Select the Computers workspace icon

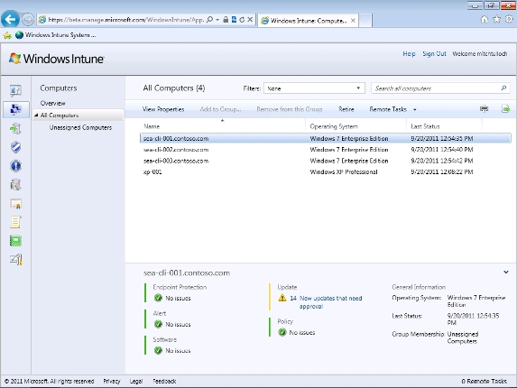(x=15, y=109)
